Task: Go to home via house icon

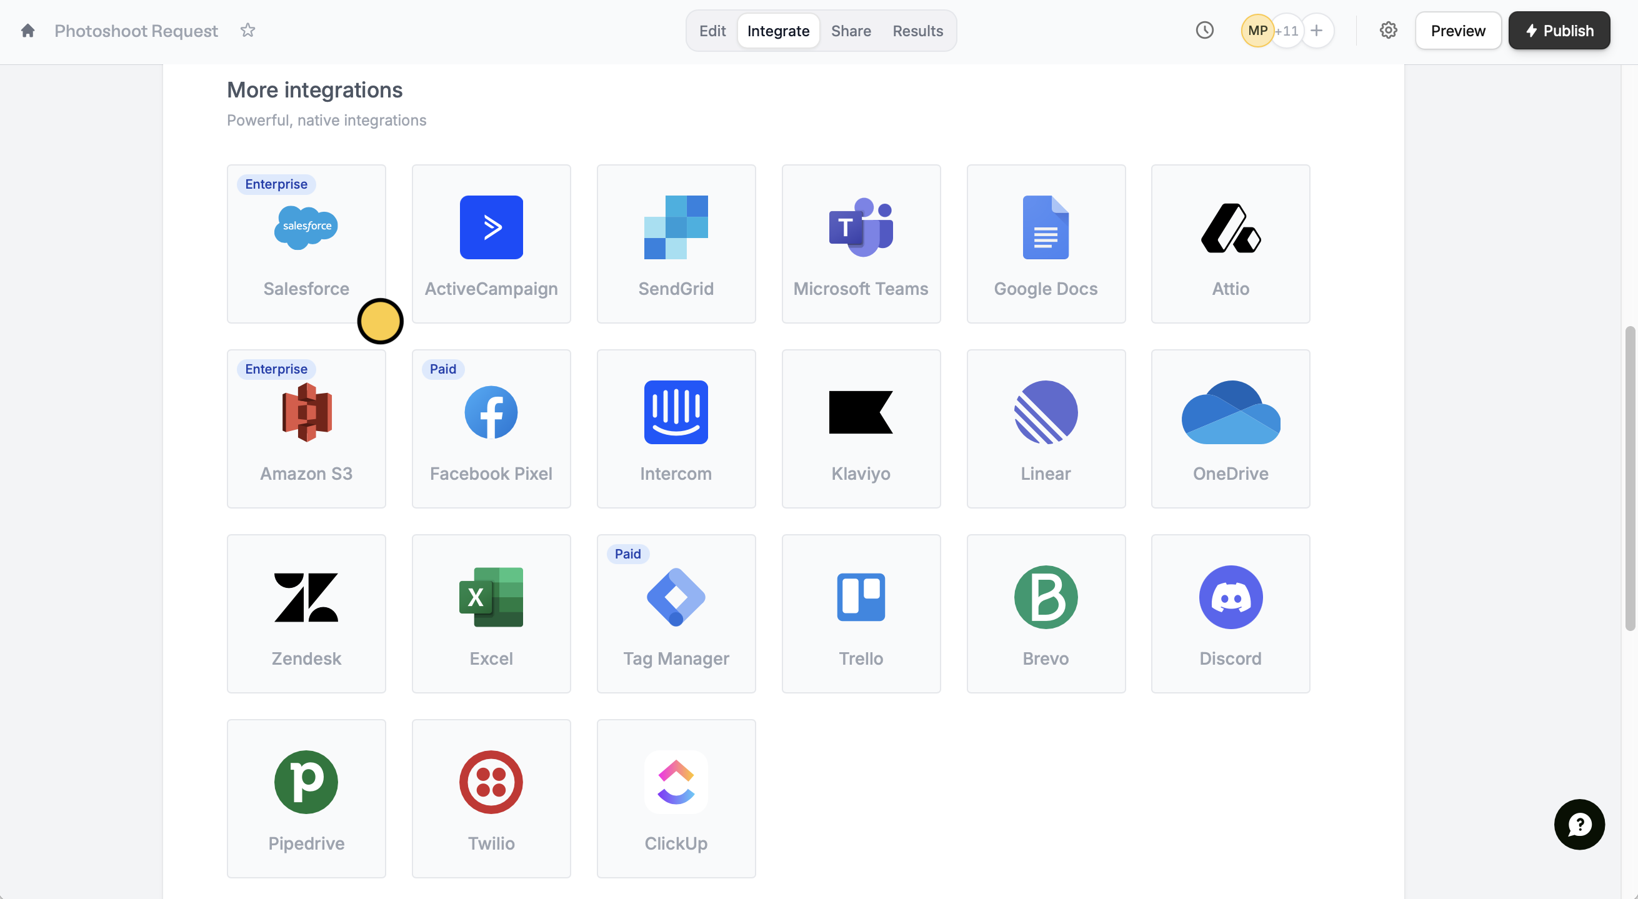Action: 27,31
